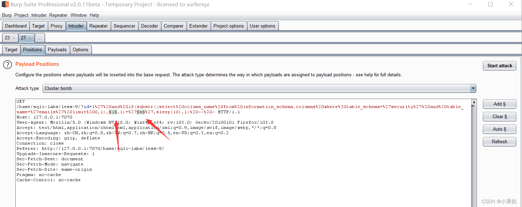Screen dimensions: 522x207
Task: Open the Burp menu
Action: [7, 15]
